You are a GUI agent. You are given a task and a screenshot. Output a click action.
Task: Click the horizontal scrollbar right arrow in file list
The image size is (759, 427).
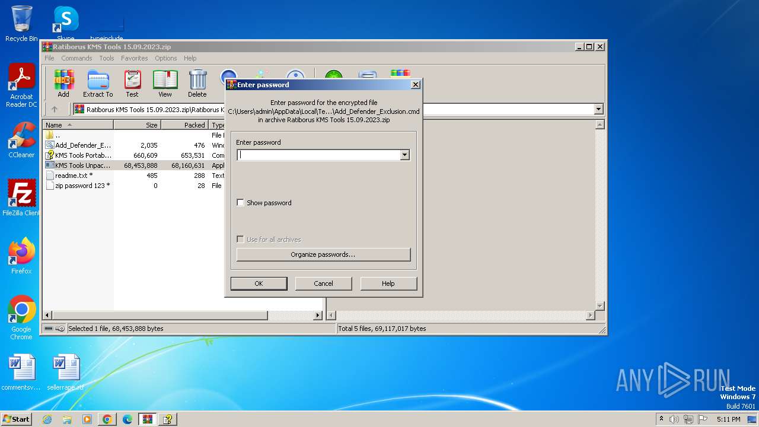coord(318,316)
